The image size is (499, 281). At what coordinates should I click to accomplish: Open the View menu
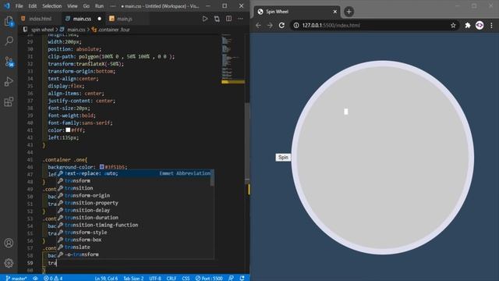73,6
